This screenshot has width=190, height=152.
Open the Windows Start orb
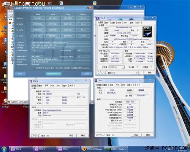tap(4, 149)
